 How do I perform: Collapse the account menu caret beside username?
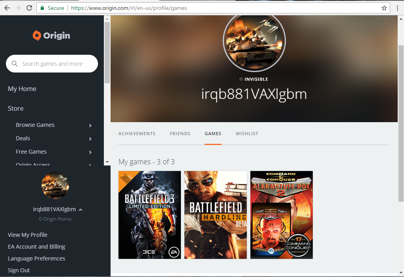tap(81, 210)
